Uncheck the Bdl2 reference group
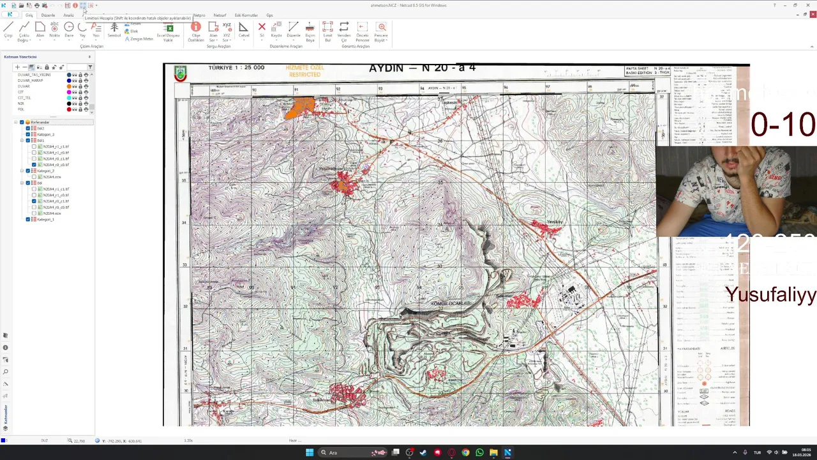 click(x=28, y=128)
